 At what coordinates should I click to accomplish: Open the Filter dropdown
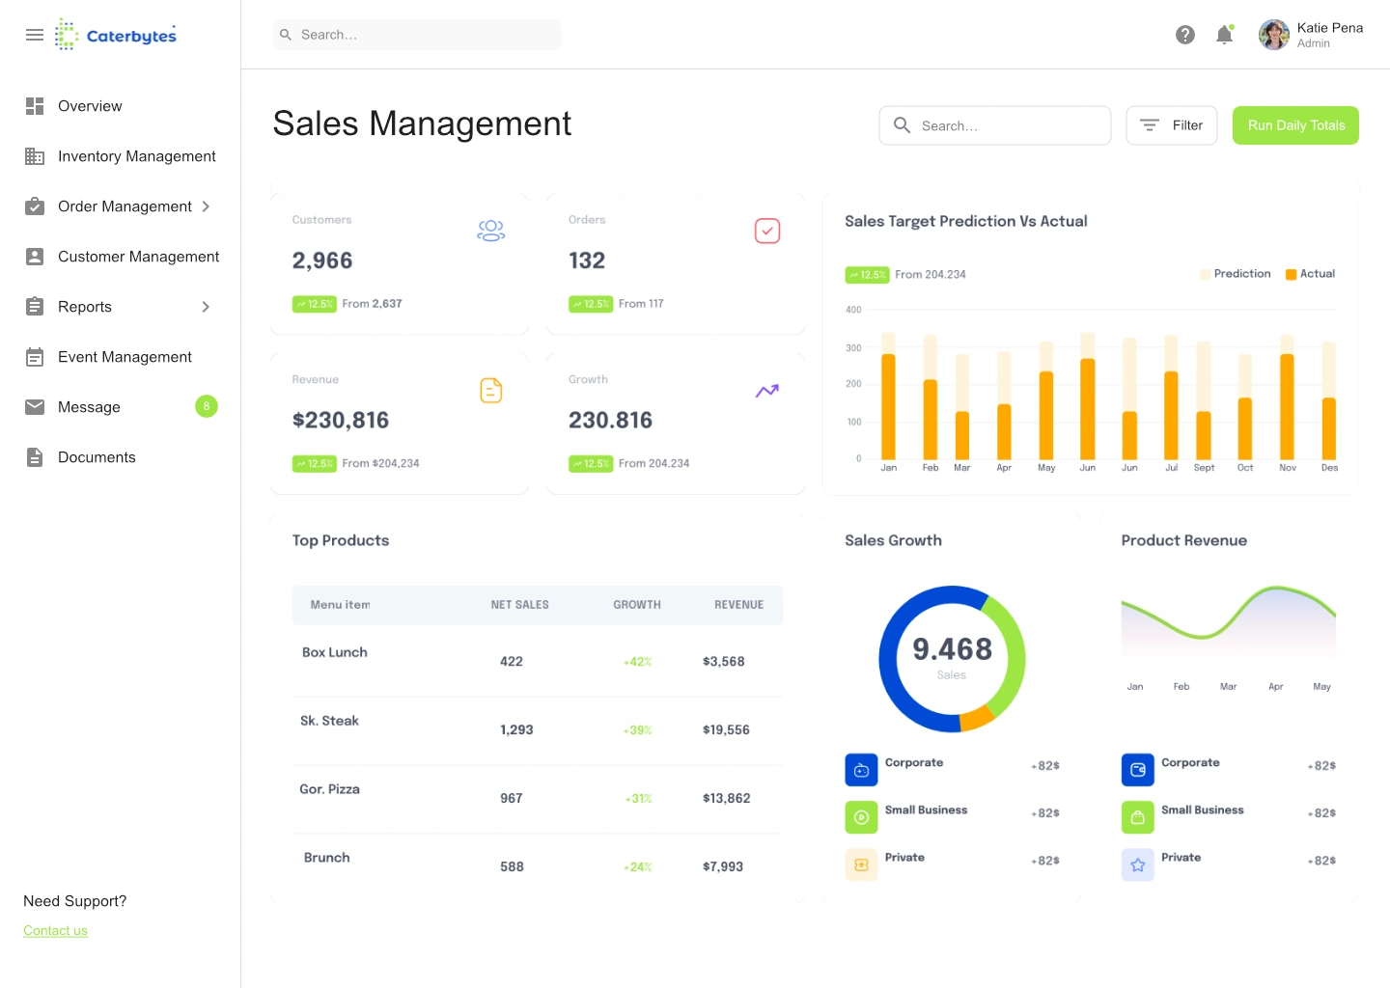point(1171,125)
